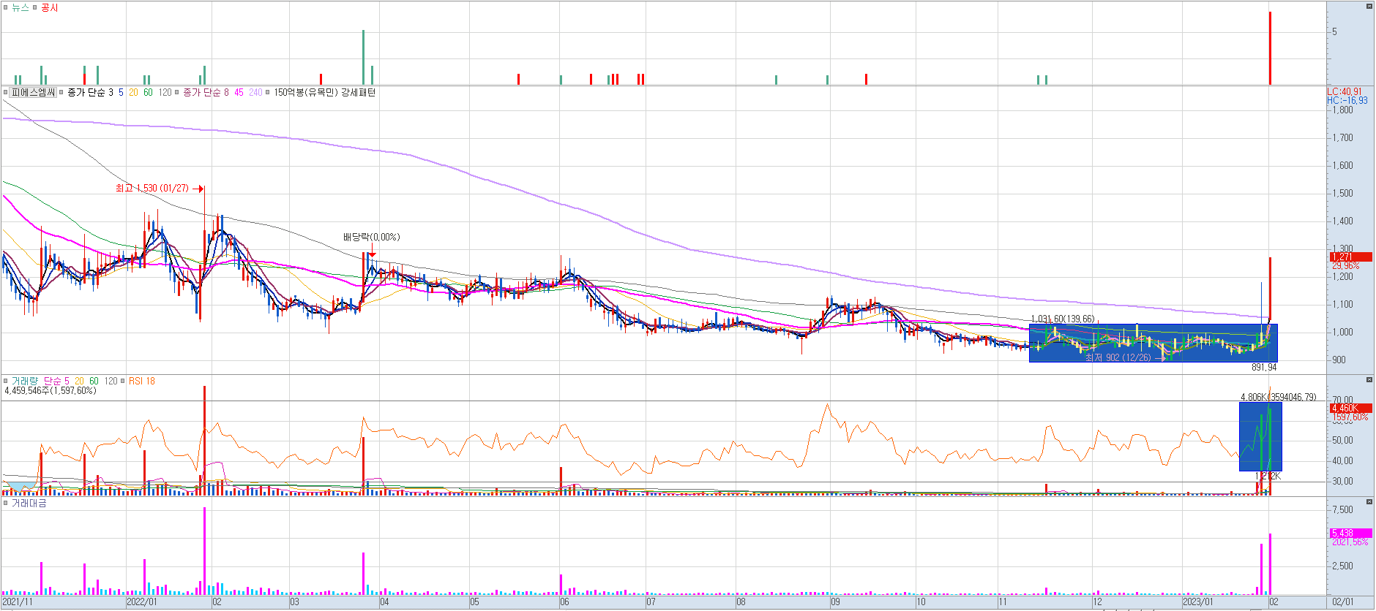Close the volume panel with its X icon
The height and width of the screenshot is (611, 1376).
[x=1369, y=379]
